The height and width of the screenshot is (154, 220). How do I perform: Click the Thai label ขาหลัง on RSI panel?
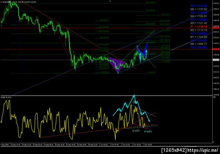point(148,131)
